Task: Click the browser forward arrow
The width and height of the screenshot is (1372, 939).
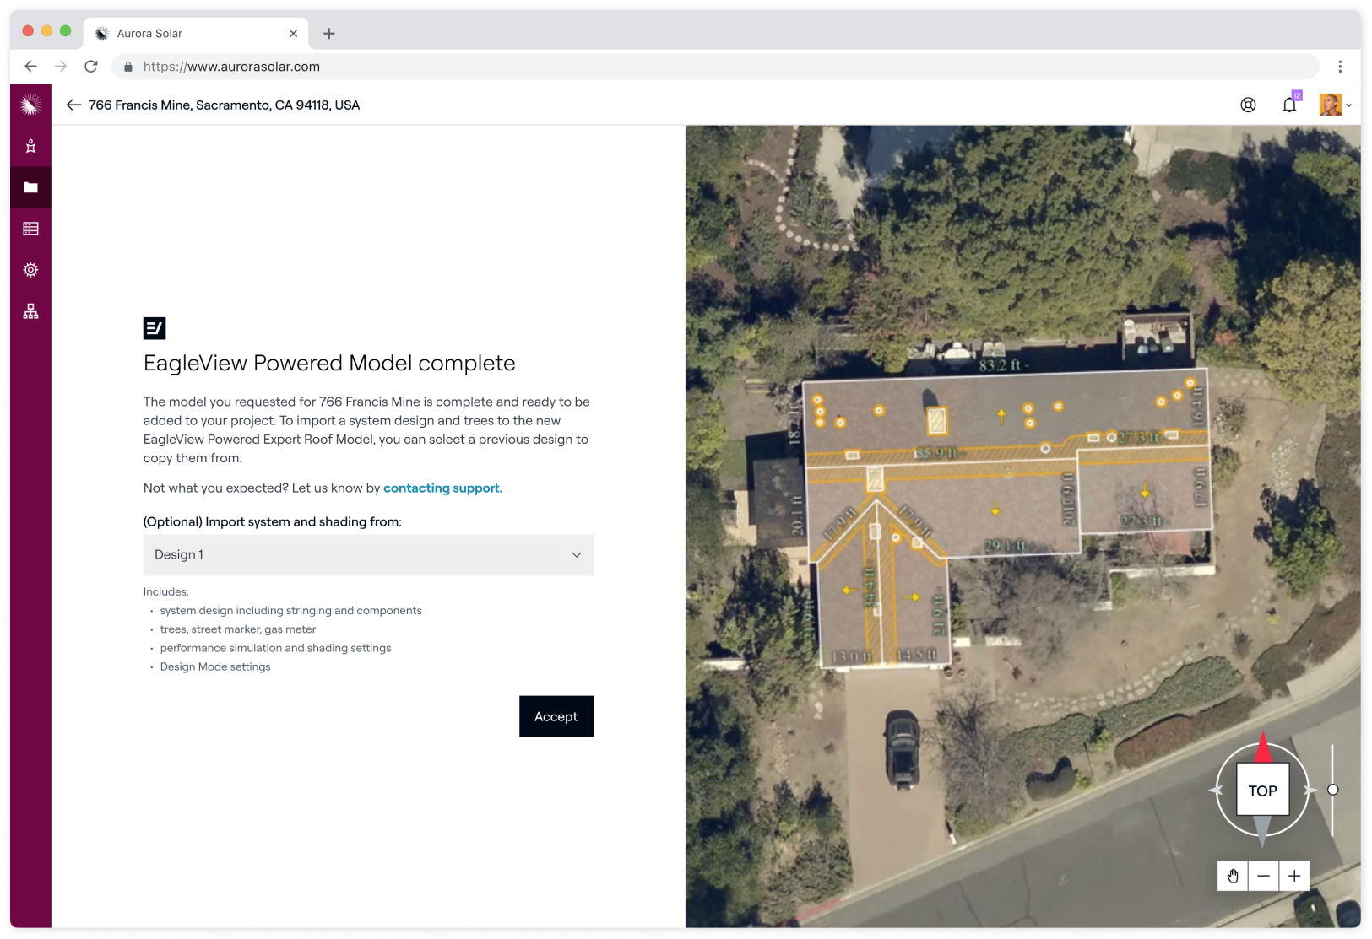Action: (61, 66)
